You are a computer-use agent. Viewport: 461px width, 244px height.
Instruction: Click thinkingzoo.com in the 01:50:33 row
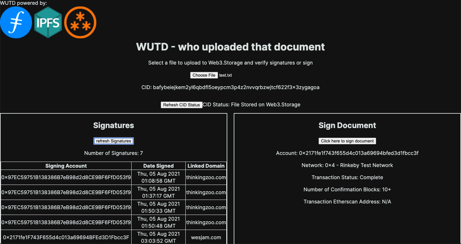pos(206,208)
